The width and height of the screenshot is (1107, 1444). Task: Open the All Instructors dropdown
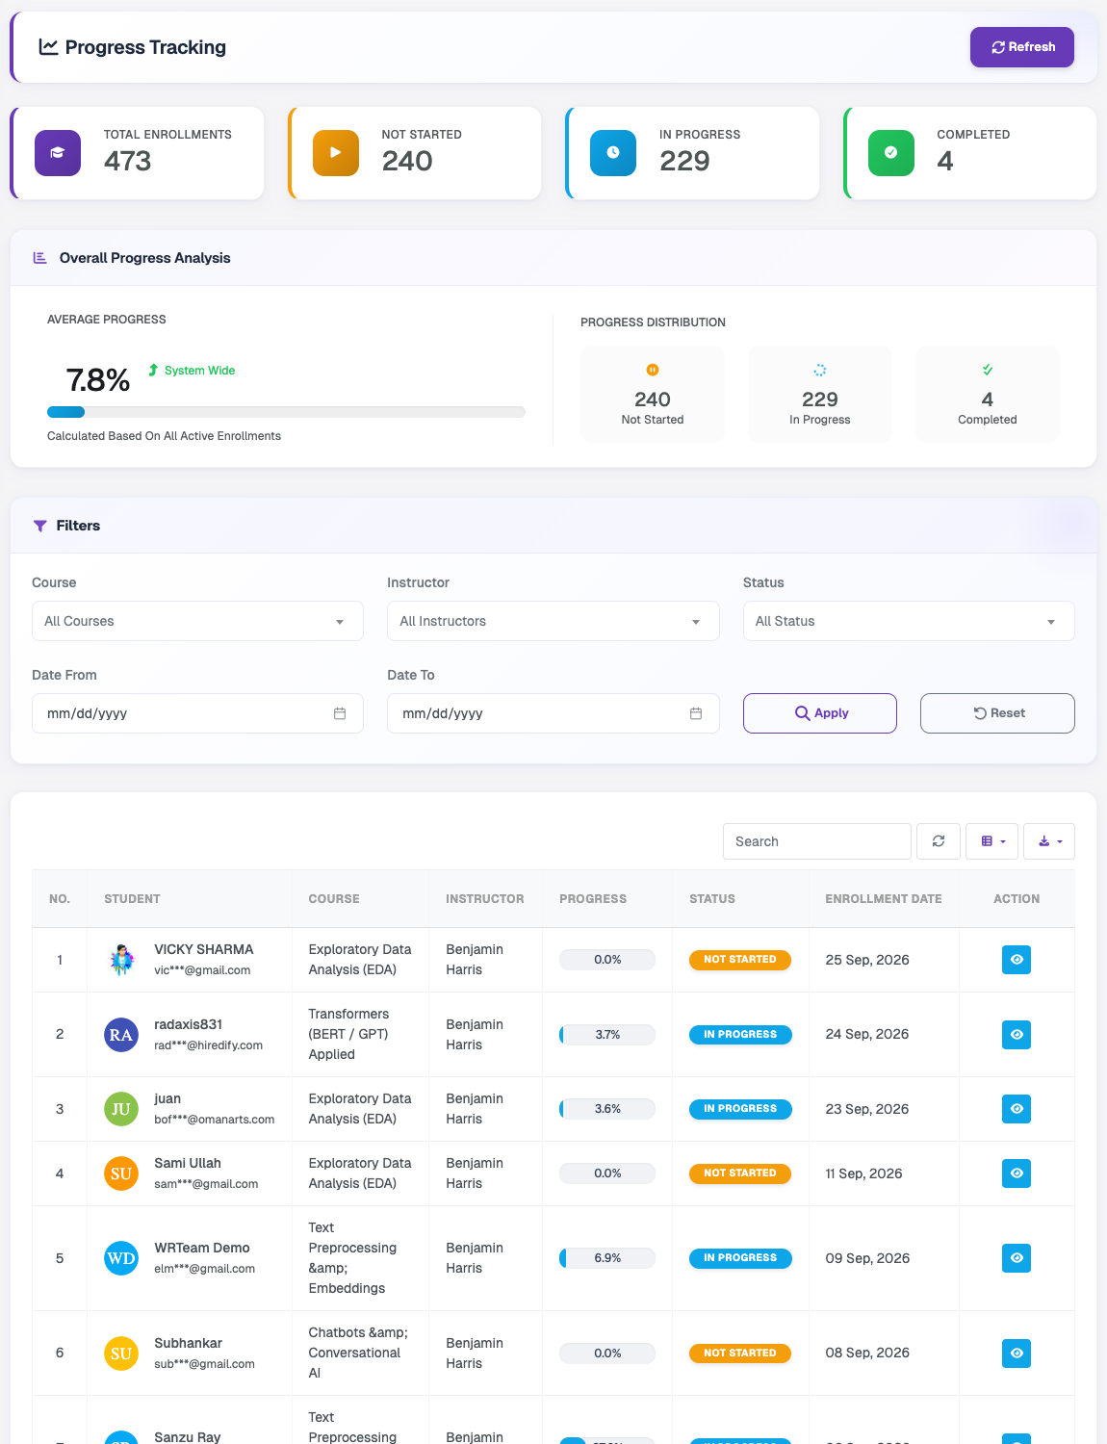click(553, 621)
